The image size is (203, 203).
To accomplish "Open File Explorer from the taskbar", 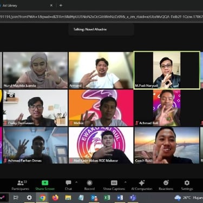I will point(68,198).
